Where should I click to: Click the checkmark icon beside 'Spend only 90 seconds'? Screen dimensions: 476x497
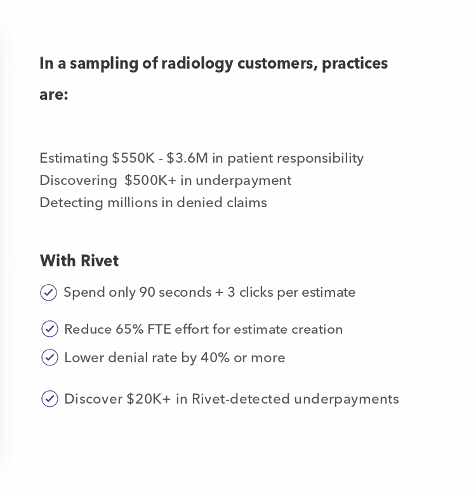pyautogui.click(x=48, y=292)
